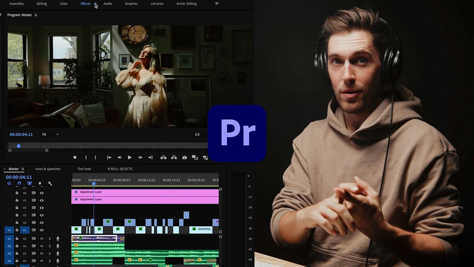
Task: Open the first look sequence tab
Action: pos(84,169)
